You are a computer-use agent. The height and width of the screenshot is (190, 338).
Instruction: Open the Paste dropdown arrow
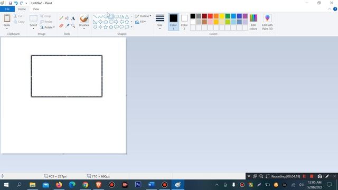click(x=7, y=28)
